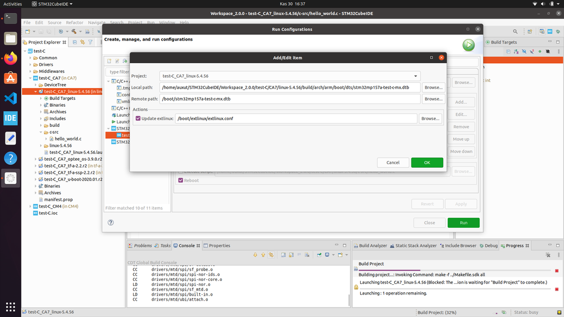Click the Local path input field

pos(290,87)
